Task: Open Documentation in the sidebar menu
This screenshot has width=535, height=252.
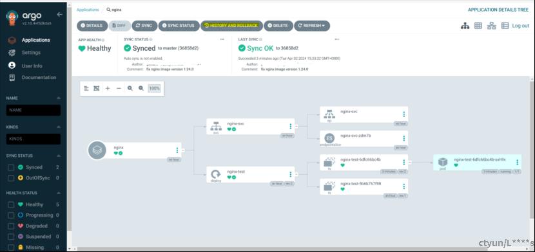Action: (39, 78)
